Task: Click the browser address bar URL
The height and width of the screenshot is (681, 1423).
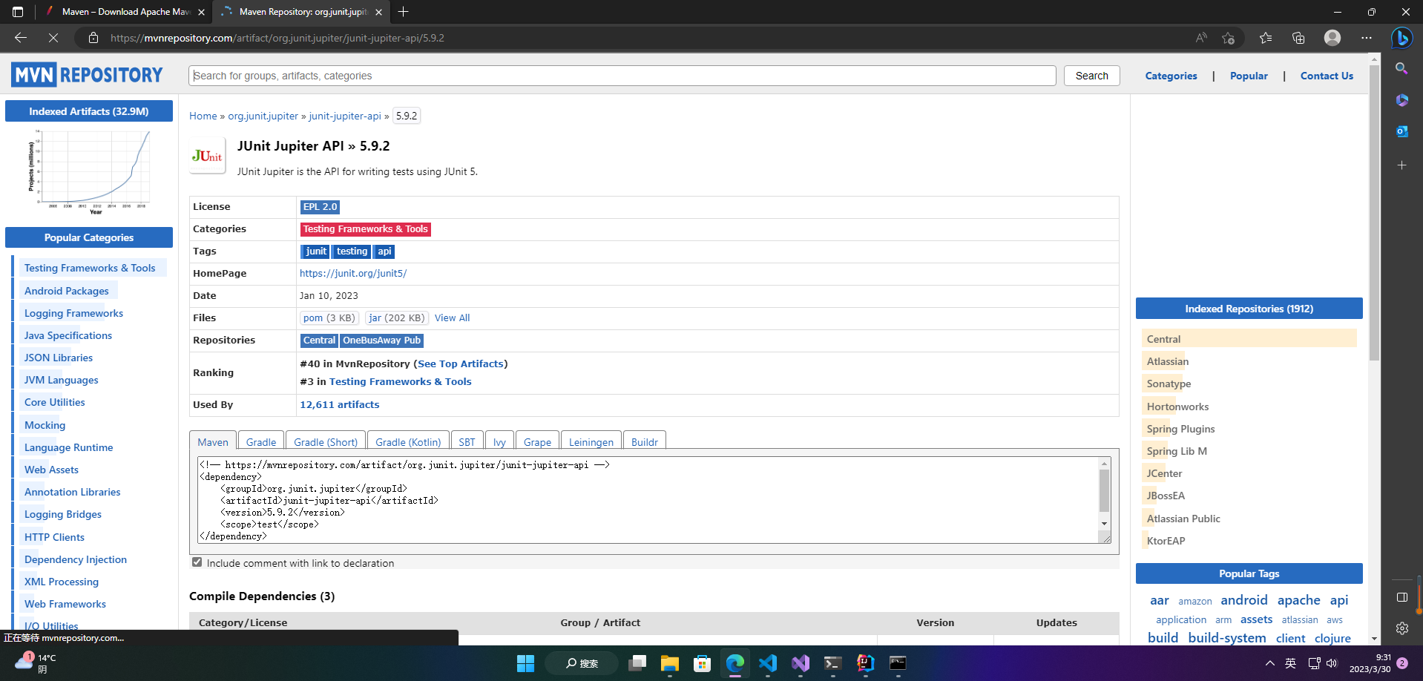Action: [277, 38]
